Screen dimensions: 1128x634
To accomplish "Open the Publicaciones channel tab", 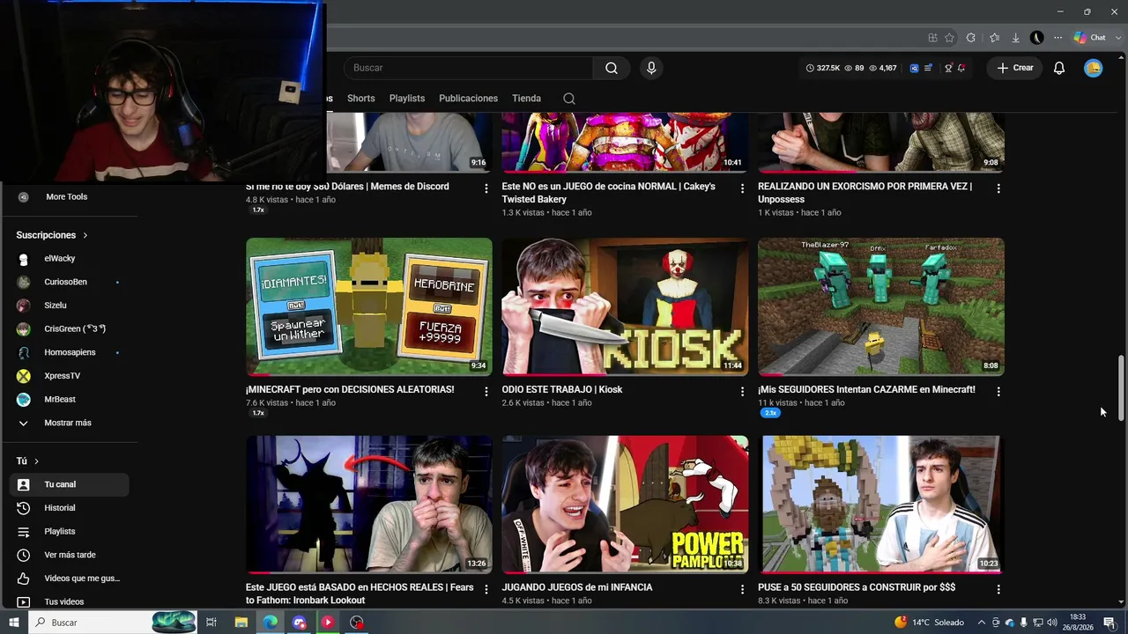I will click(x=468, y=99).
